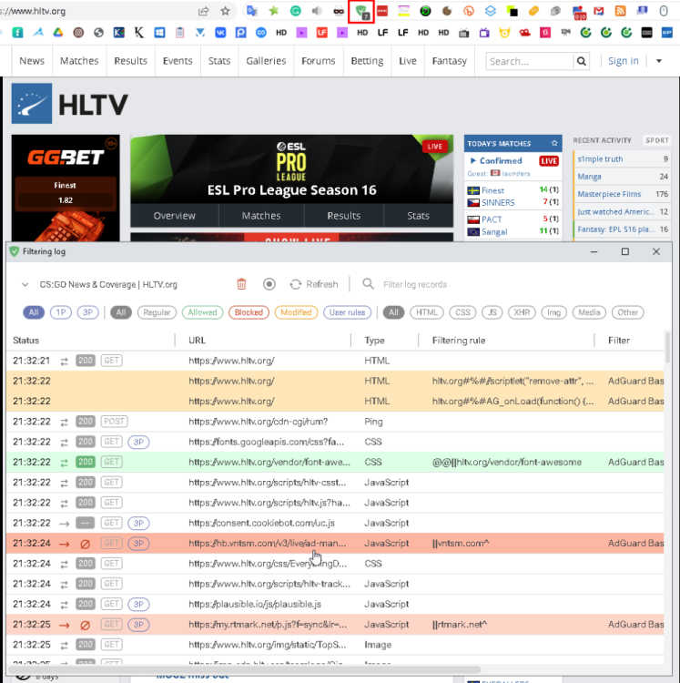Open the SINNERS team match link

click(x=498, y=202)
